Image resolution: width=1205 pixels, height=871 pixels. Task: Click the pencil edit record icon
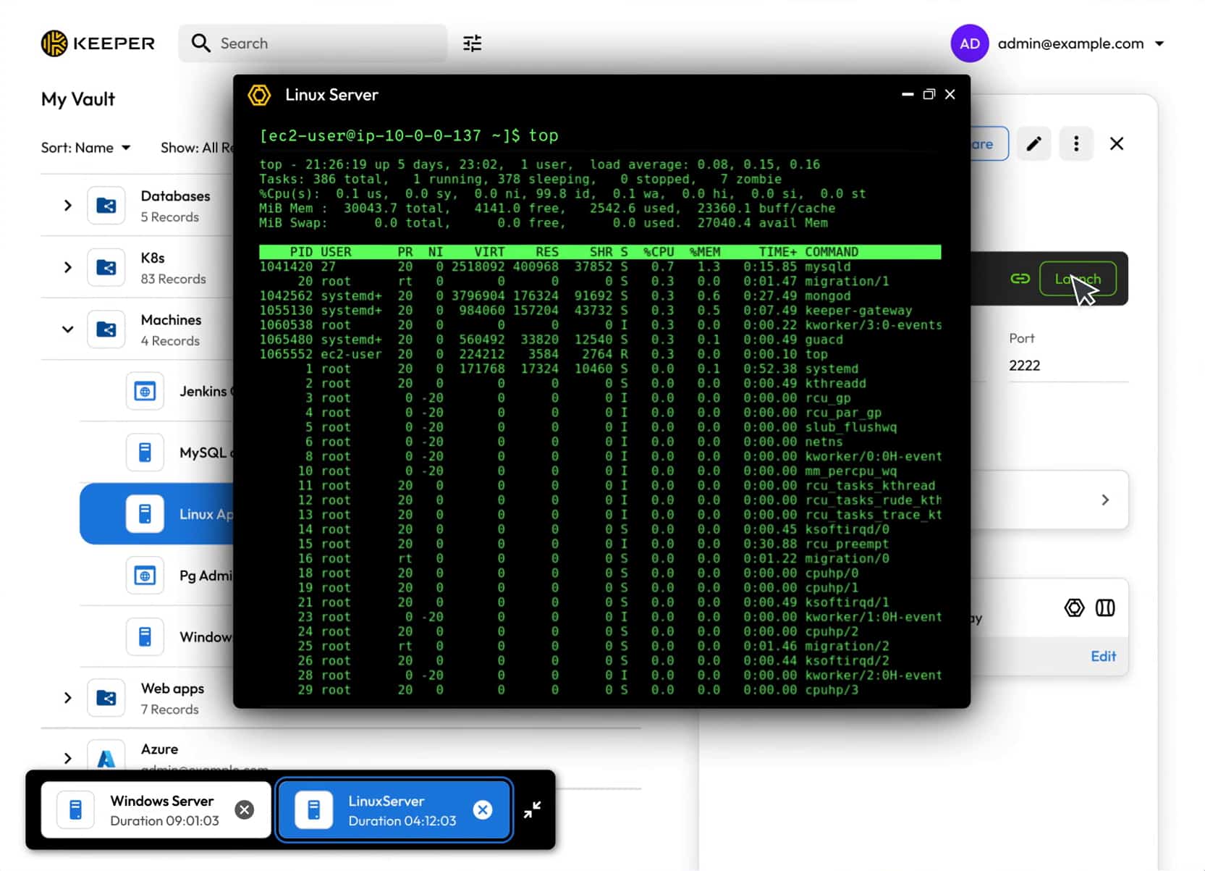point(1033,144)
